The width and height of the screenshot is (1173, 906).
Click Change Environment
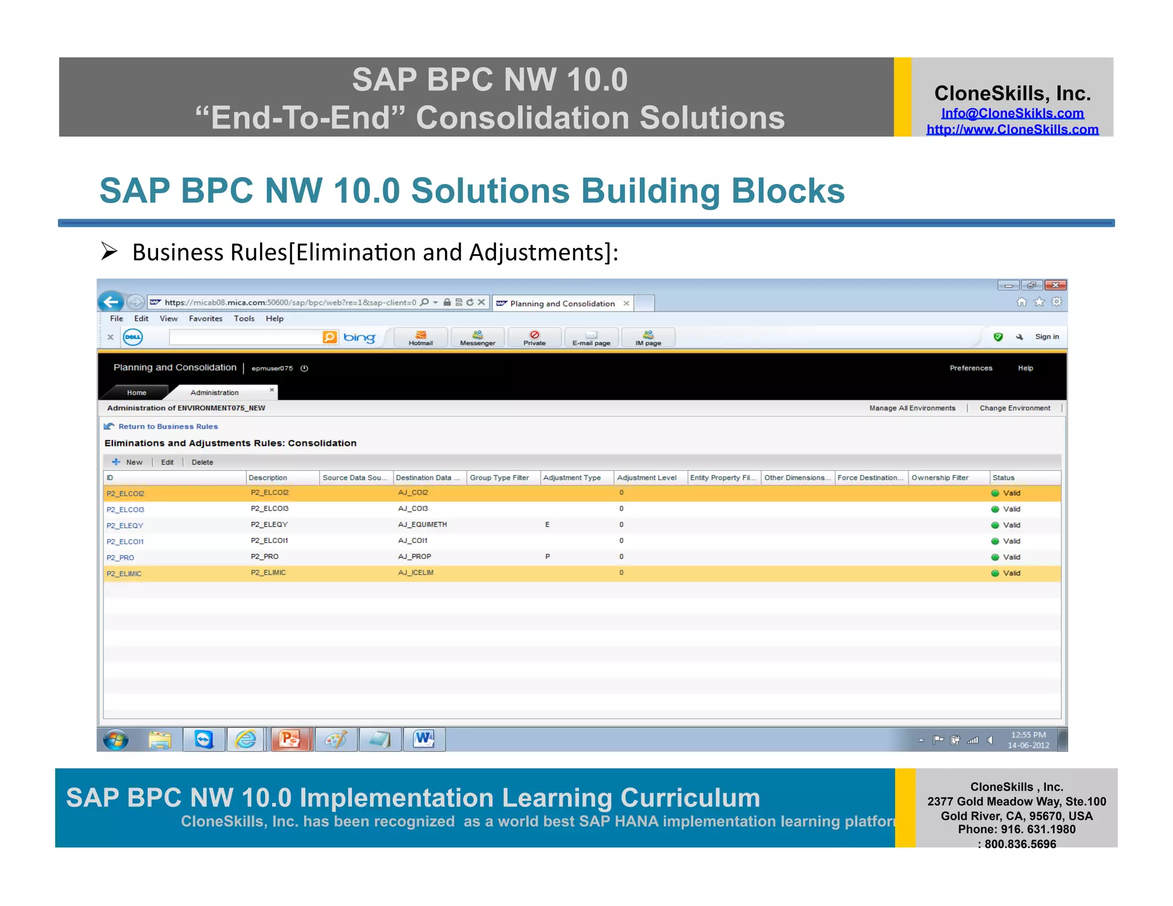tap(1014, 408)
